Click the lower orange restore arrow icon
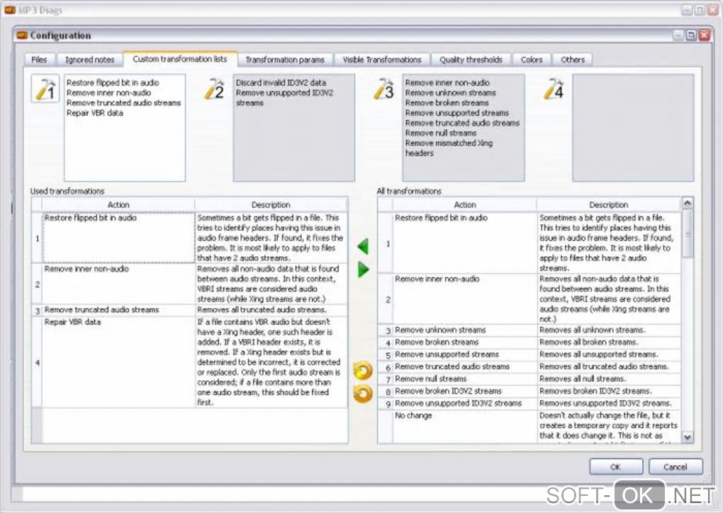 [x=363, y=393]
